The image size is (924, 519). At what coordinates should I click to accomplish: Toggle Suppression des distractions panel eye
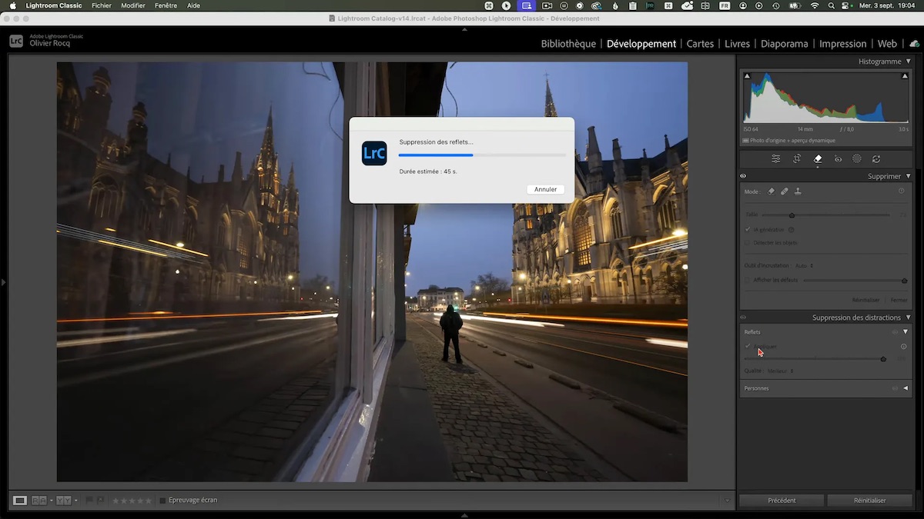pos(743,318)
